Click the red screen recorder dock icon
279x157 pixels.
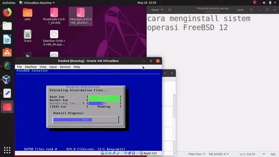[7, 107]
